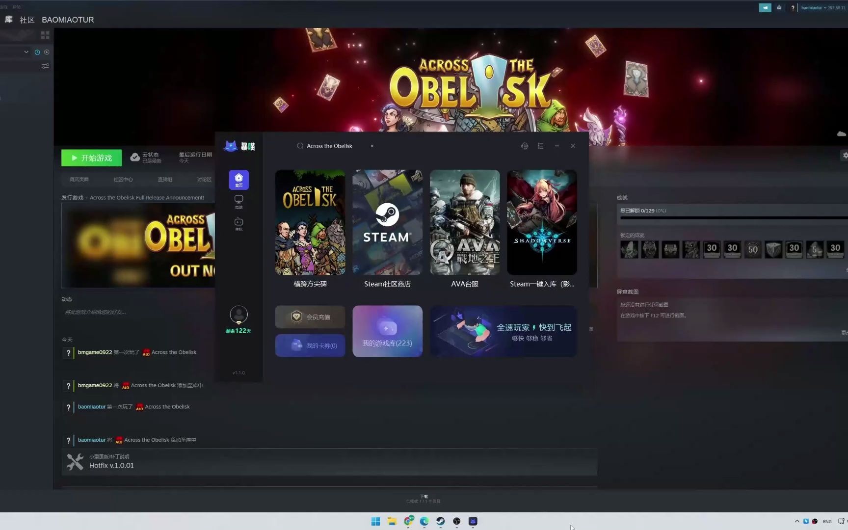Open 我的游戏库(223) game library
Viewport: 848px width, 530px height.
click(387, 331)
